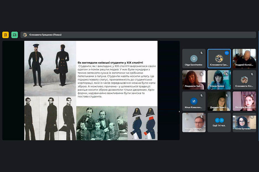Image resolution: width=259 pixels, height=172 pixels.
Task: Click the round 'O' avatar of Olga Savchenko
Action: 194,58
